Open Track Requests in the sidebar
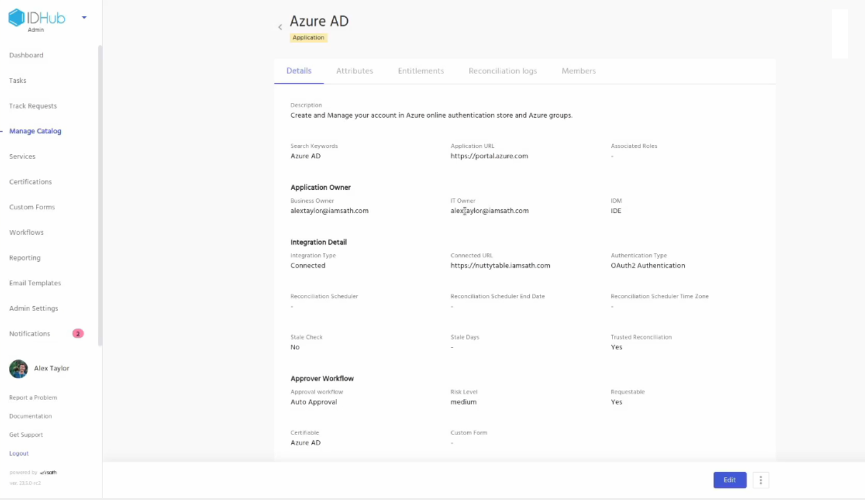This screenshot has width=865, height=500. click(33, 106)
